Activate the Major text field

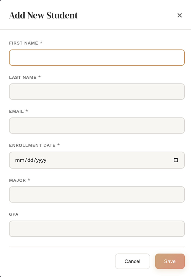pos(97,194)
